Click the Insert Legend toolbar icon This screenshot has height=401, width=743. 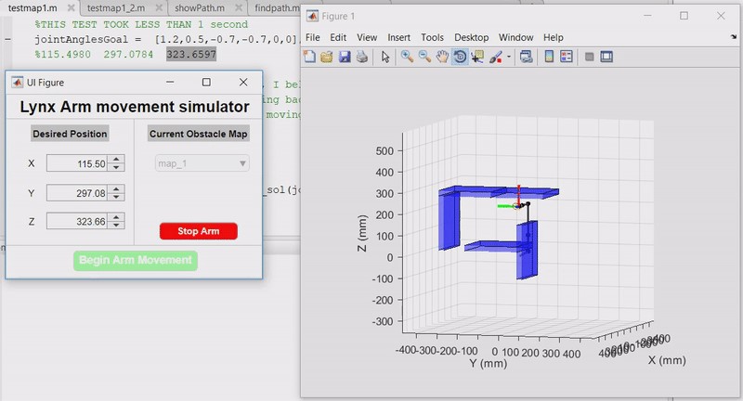click(x=566, y=57)
